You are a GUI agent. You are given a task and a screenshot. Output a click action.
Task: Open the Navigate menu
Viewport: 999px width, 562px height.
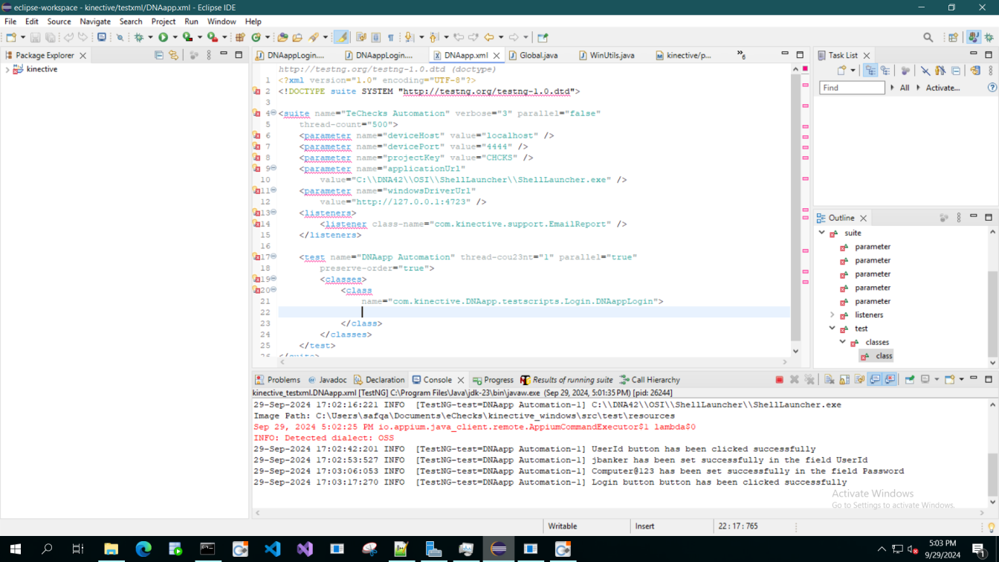point(94,22)
